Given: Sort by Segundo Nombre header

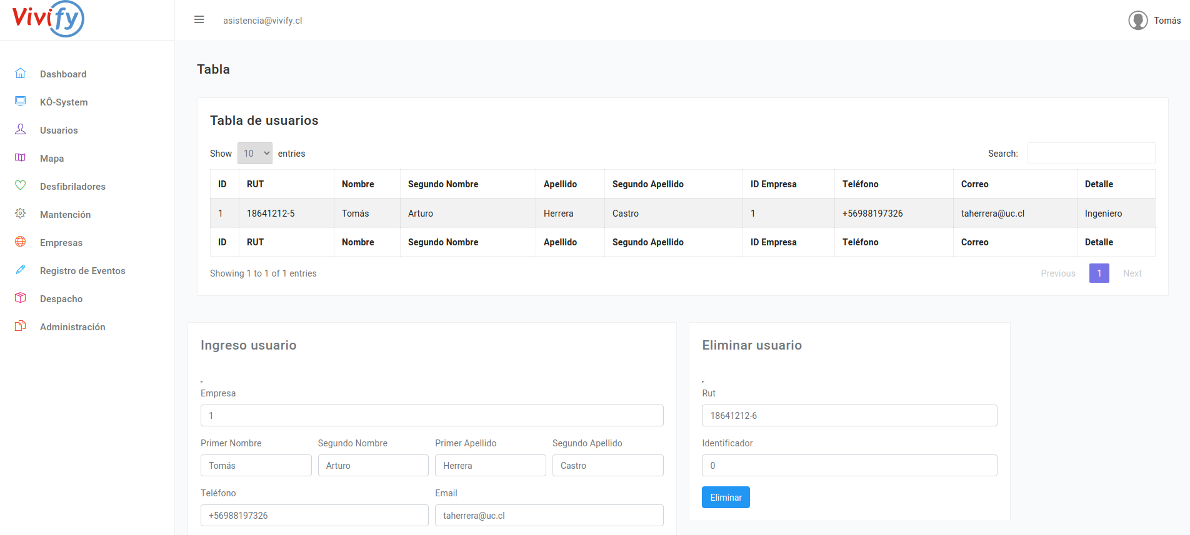Looking at the screenshot, I should point(468,184).
